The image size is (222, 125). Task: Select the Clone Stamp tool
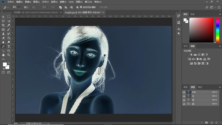click(3, 34)
